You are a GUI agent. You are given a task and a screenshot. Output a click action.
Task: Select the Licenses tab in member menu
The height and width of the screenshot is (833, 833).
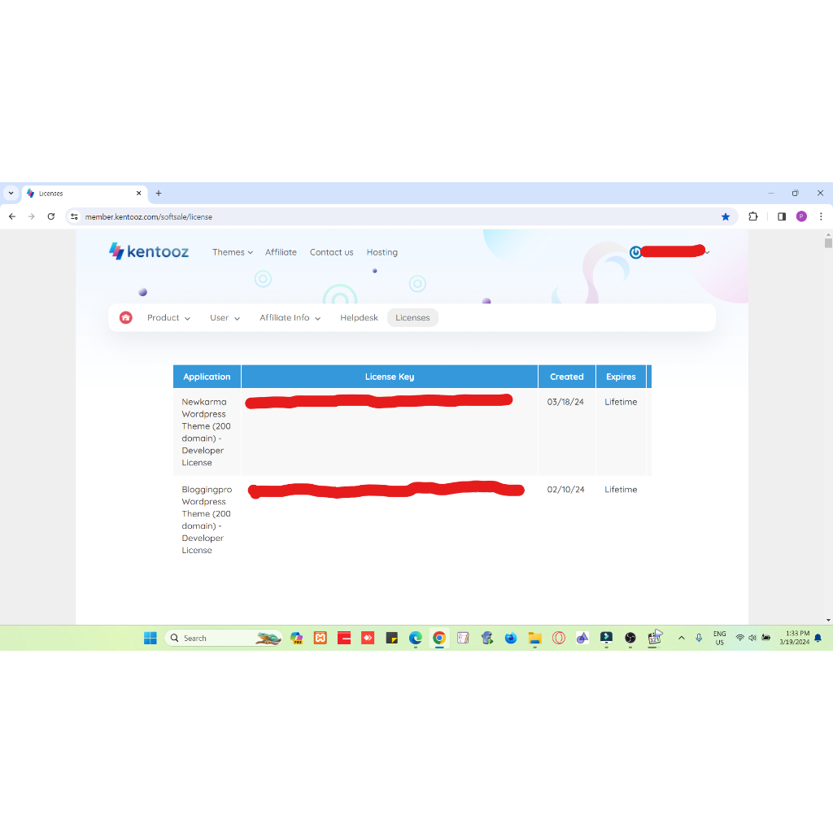[412, 318]
